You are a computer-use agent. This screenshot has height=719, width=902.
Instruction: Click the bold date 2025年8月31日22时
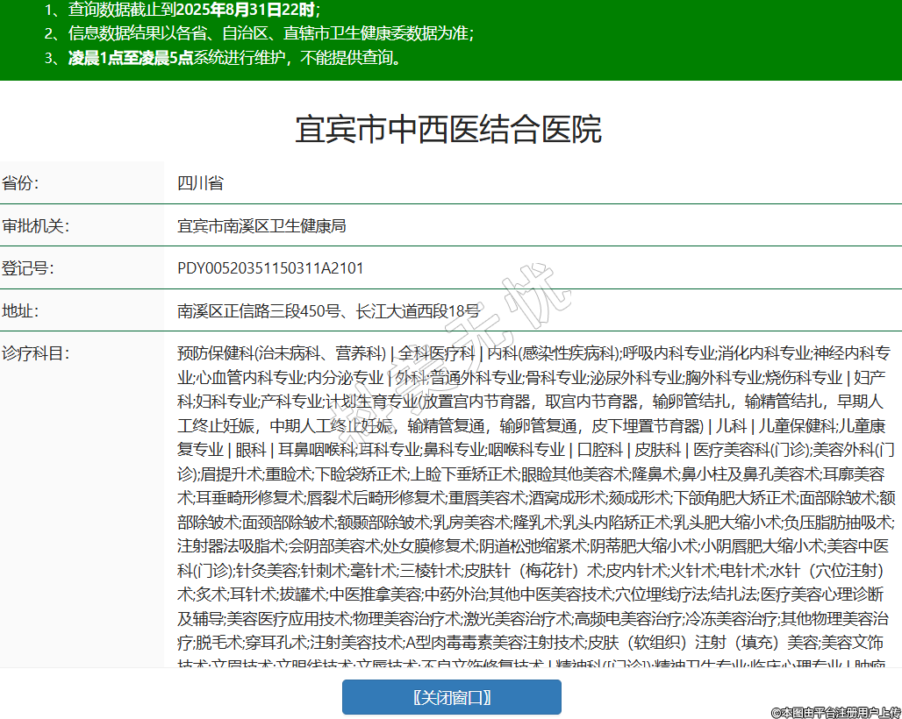coord(245,11)
